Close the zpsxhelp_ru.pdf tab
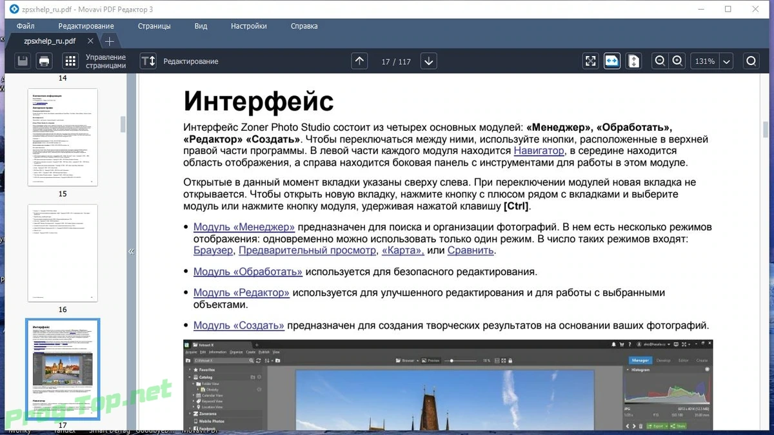Viewport: 774px width, 435px height. tap(90, 41)
